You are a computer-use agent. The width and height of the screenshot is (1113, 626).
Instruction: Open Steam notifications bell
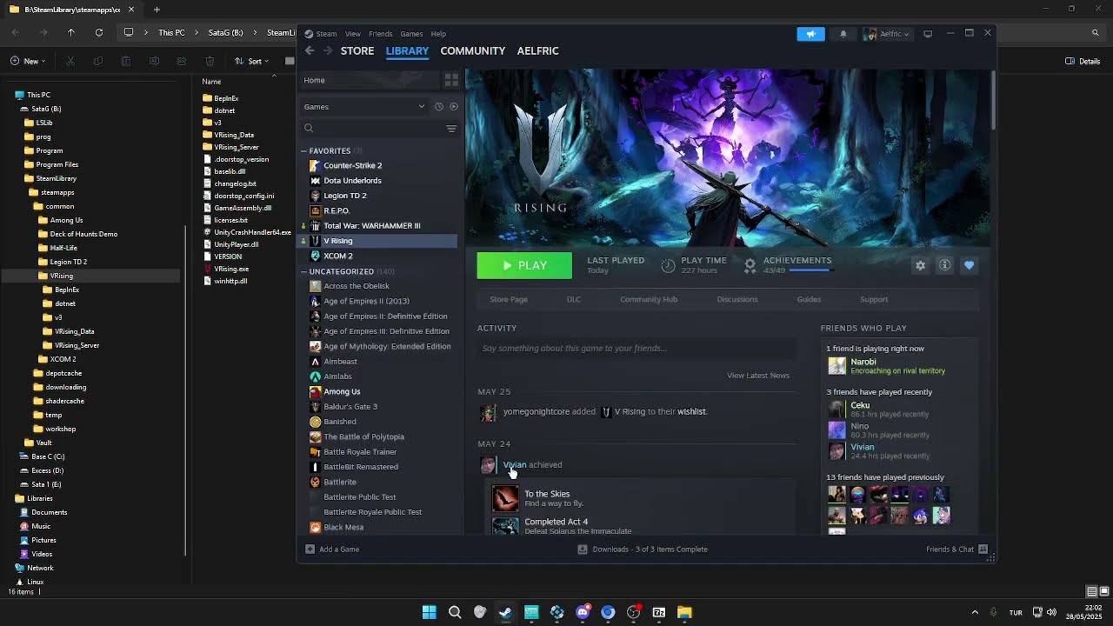(x=843, y=34)
